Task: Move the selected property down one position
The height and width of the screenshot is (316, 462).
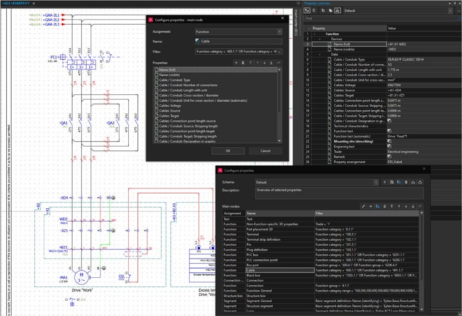Action: coord(265,63)
